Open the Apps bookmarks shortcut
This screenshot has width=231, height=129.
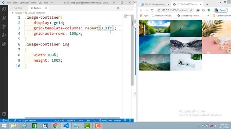pos(144,15)
